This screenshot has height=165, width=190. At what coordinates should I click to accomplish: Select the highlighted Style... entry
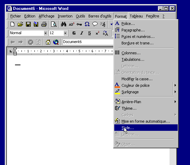click(x=146, y=128)
